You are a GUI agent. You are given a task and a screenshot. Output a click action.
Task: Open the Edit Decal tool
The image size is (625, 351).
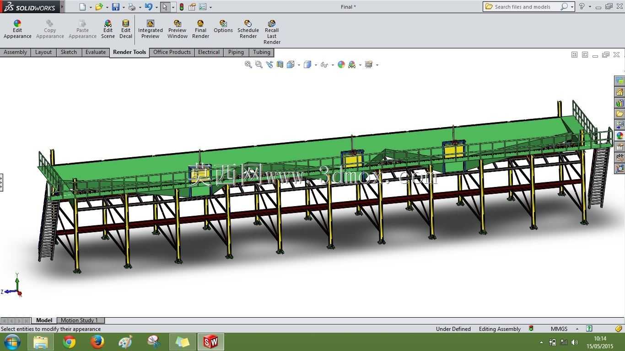pos(126,29)
